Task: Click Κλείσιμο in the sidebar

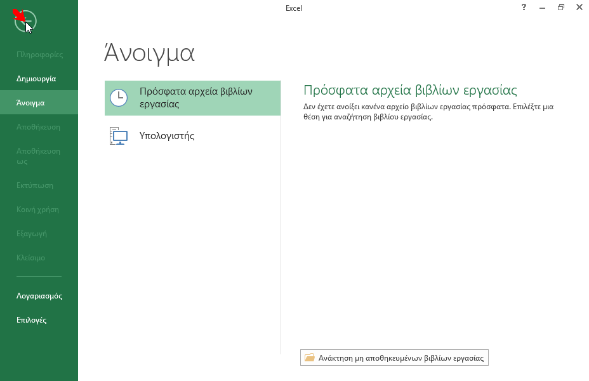Action: pos(30,257)
